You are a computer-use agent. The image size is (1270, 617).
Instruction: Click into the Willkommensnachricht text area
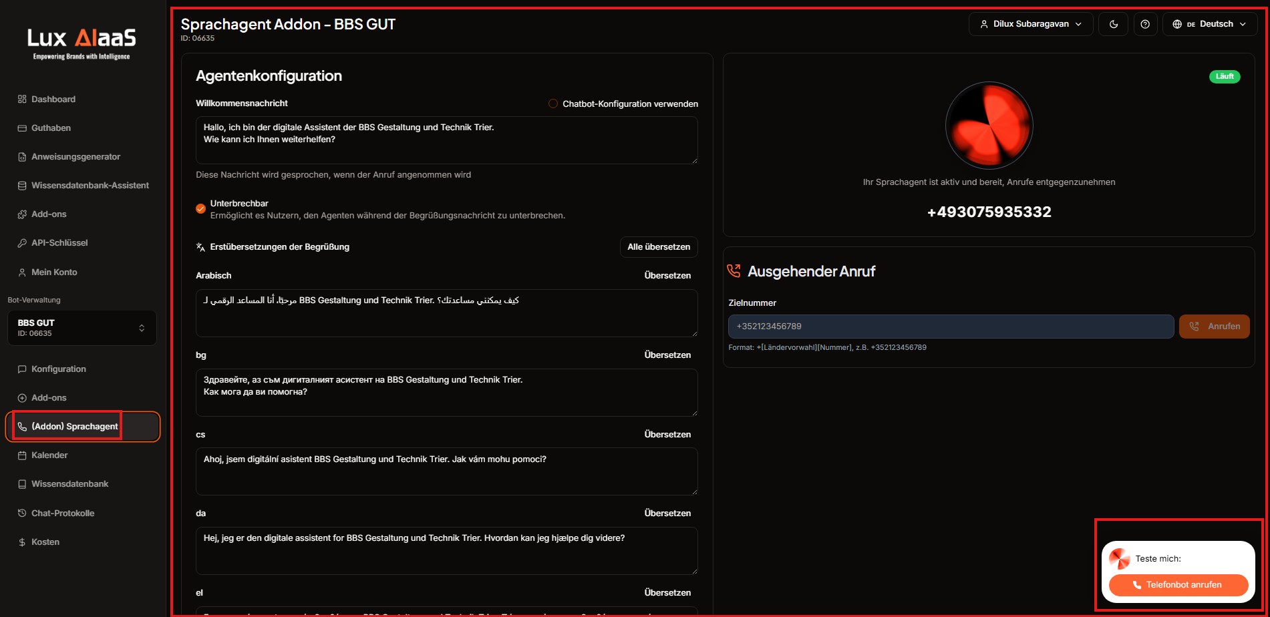(447, 140)
